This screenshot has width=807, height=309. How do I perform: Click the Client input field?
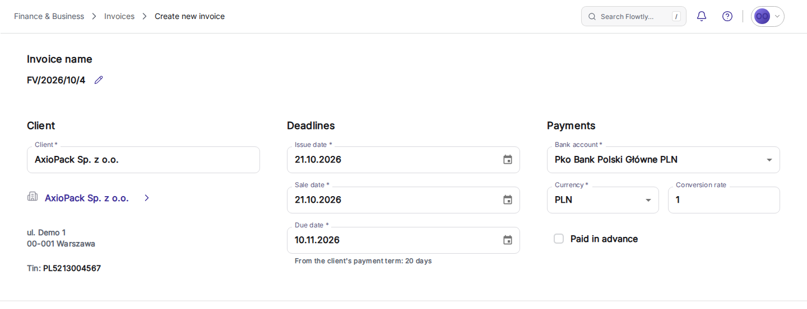[143, 160]
